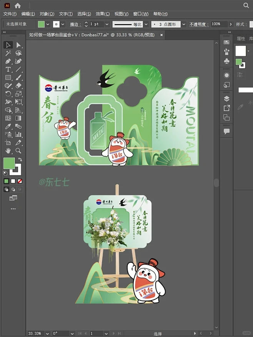253x337 pixels.
Task: Select the Rotate tool
Action: [x=8, y=94]
